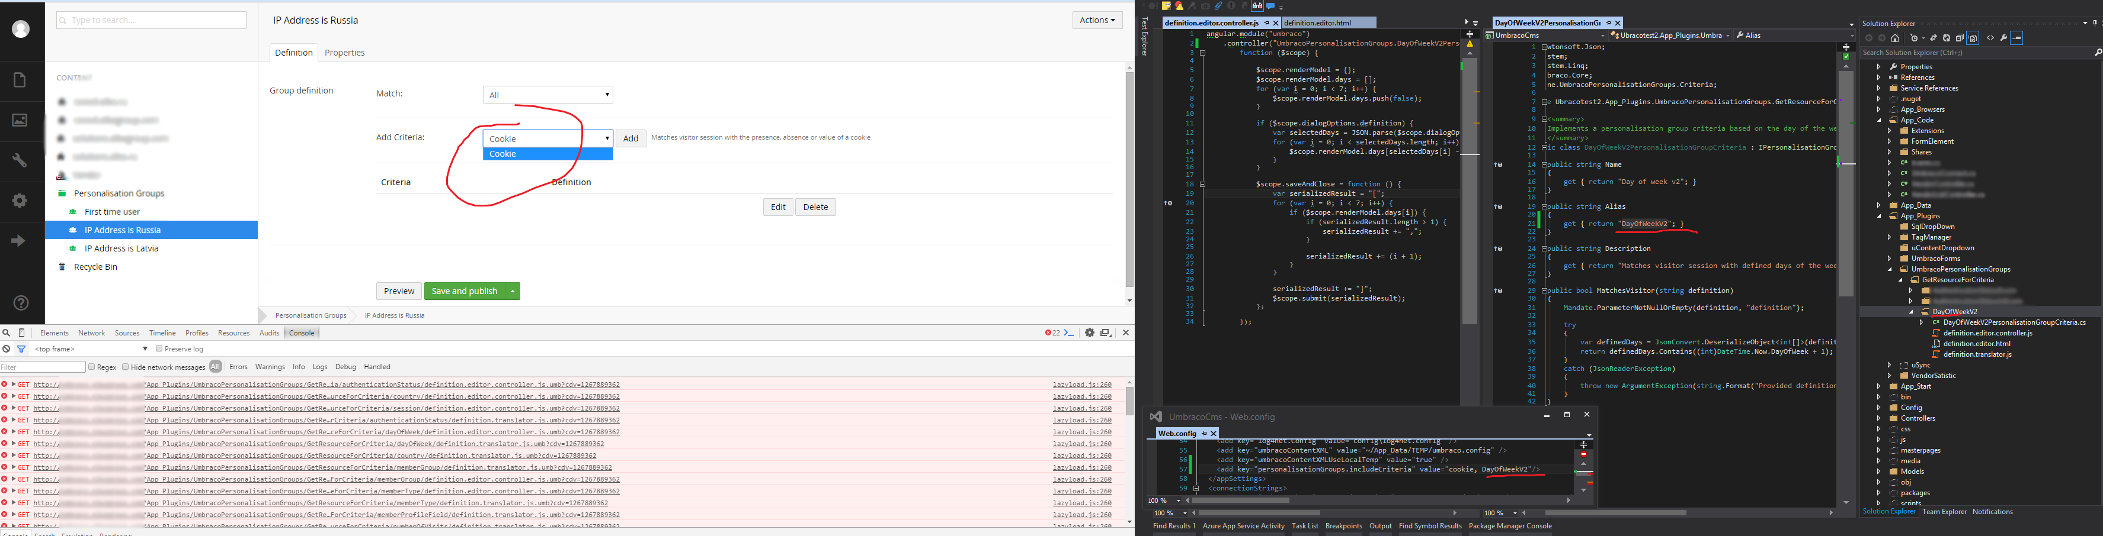
Task: Open the arrow section icon in Umbraco sidebar
Action: pyautogui.click(x=20, y=241)
